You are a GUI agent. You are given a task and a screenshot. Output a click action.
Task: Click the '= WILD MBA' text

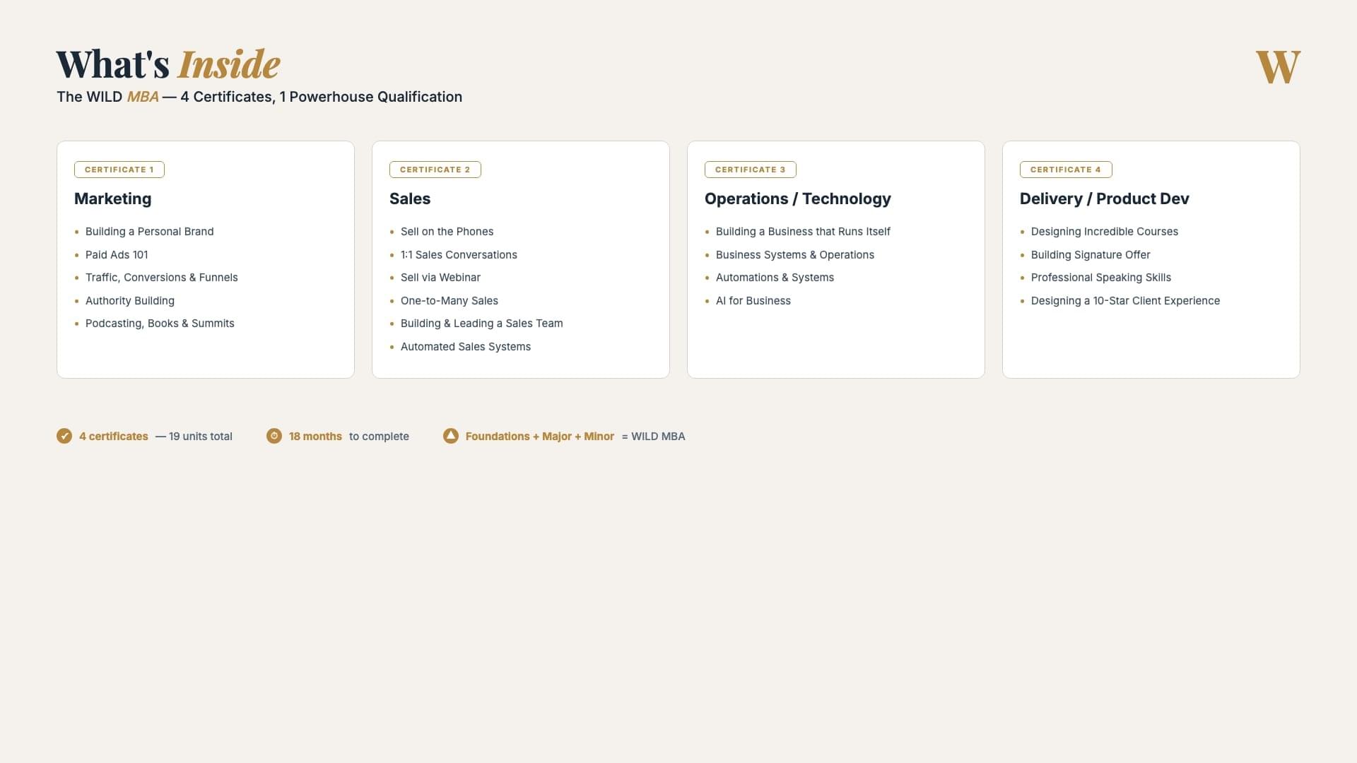pyautogui.click(x=654, y=437)
